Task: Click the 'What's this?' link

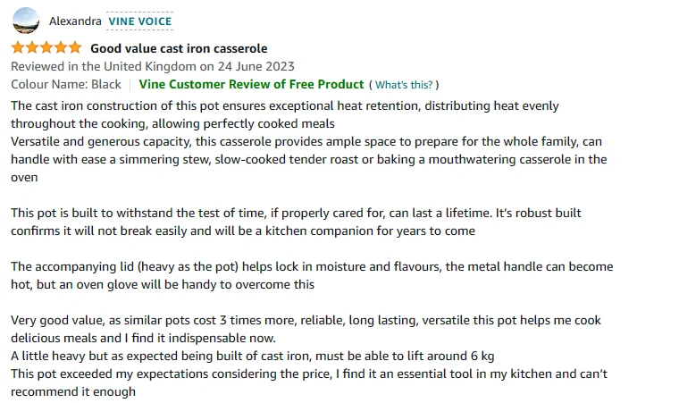Action: [404, 85]
